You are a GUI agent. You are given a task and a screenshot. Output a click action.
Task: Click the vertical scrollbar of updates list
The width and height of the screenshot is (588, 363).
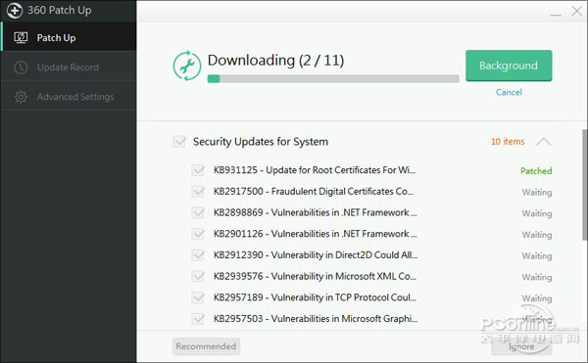point(584,185)
